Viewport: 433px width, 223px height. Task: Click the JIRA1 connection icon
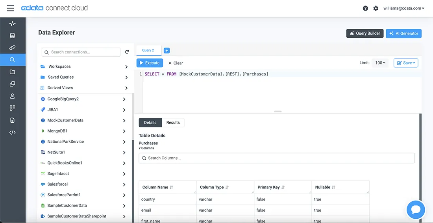43,110
